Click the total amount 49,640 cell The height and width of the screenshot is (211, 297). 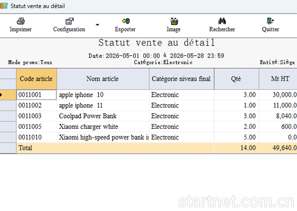pyautogui.click(x=278, y=148)
